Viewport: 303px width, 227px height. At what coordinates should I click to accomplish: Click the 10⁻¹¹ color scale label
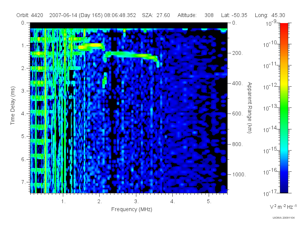click(x=271, y=65)
